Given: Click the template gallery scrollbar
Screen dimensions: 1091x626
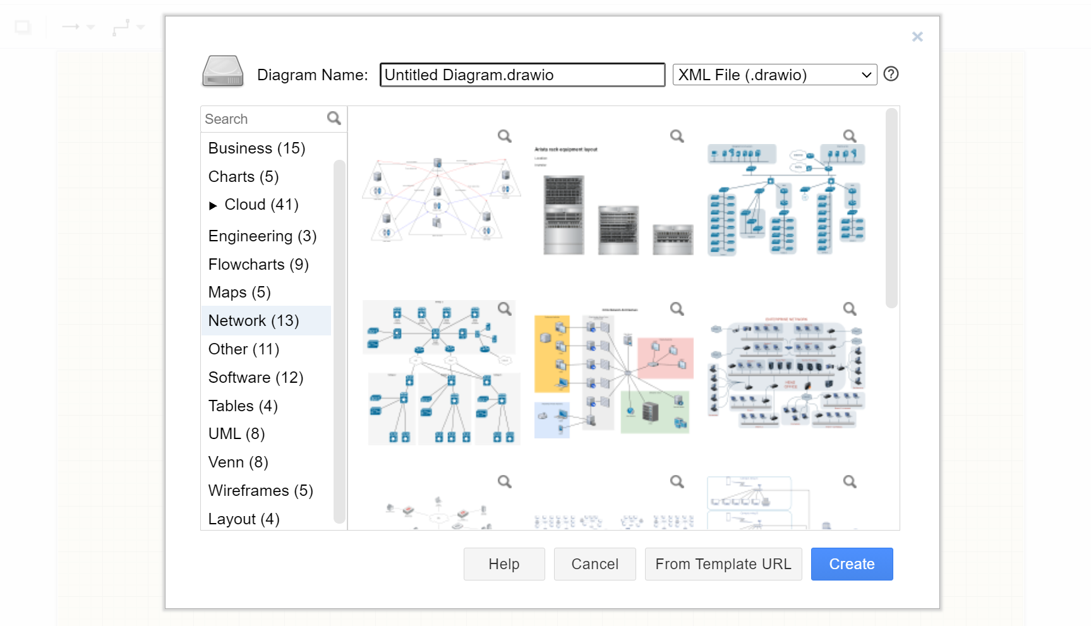Looking at the screenshot, I should click(x=891, y=208).
